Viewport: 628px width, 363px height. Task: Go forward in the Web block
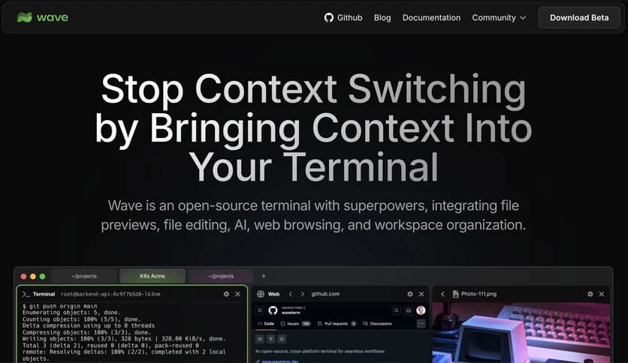coord(303,294)
